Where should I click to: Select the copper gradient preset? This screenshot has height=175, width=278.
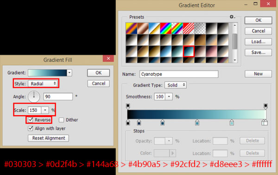coord(143,28)
